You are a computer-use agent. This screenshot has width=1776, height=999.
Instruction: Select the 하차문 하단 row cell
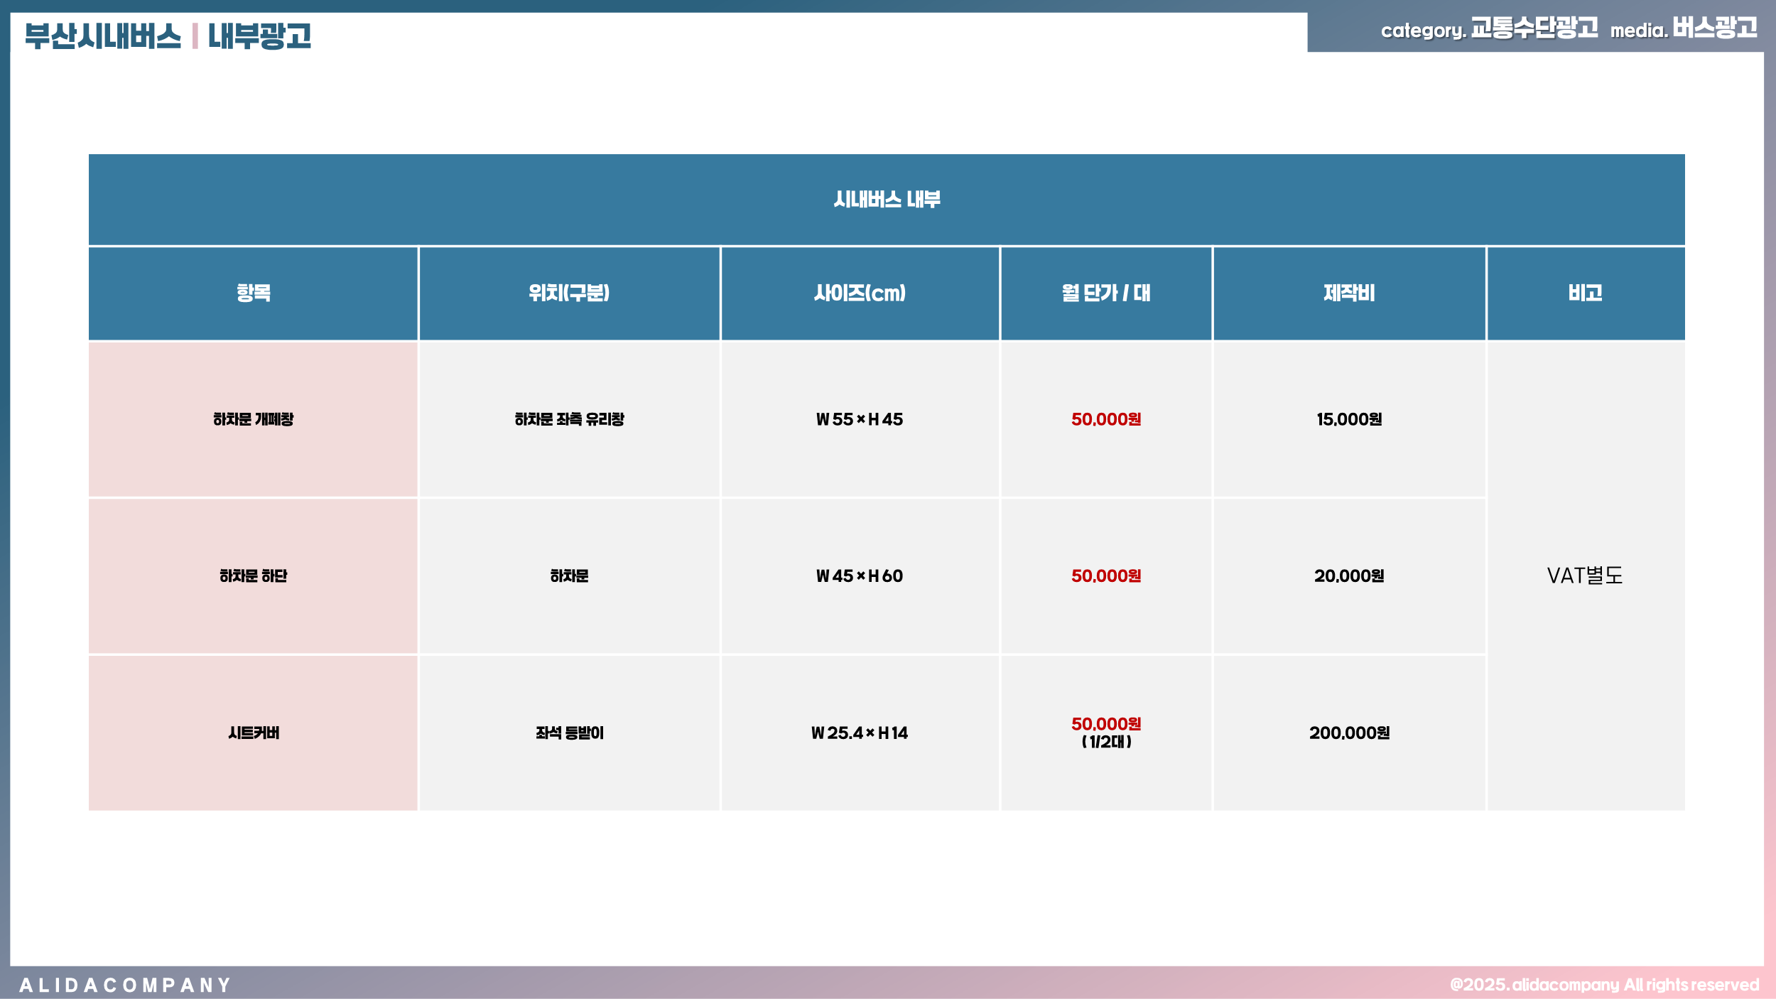tap(254, 576)
